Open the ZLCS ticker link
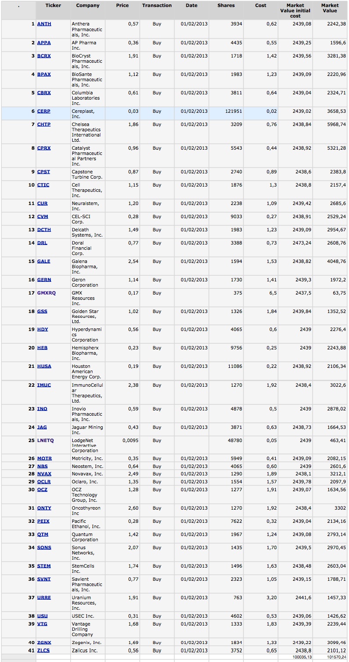349x662 pixels. [x=43, y=651]
